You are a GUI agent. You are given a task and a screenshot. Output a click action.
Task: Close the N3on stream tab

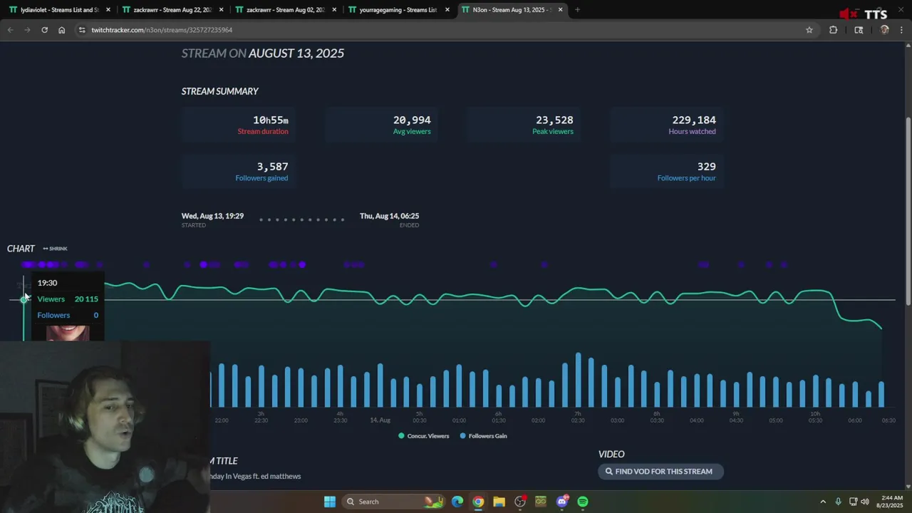pos(561,10)
